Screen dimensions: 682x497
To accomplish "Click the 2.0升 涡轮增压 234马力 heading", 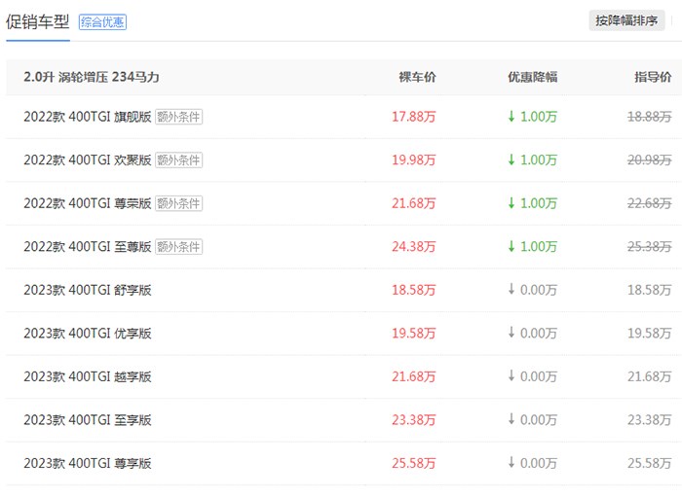I will (x=92, y=77).
